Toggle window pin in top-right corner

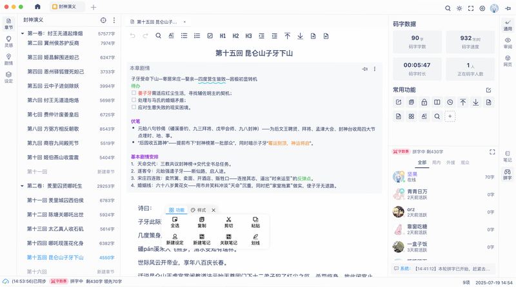(x=508, y=8)
